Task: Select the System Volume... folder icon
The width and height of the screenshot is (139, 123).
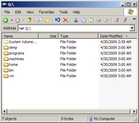Action: [6, 42]
